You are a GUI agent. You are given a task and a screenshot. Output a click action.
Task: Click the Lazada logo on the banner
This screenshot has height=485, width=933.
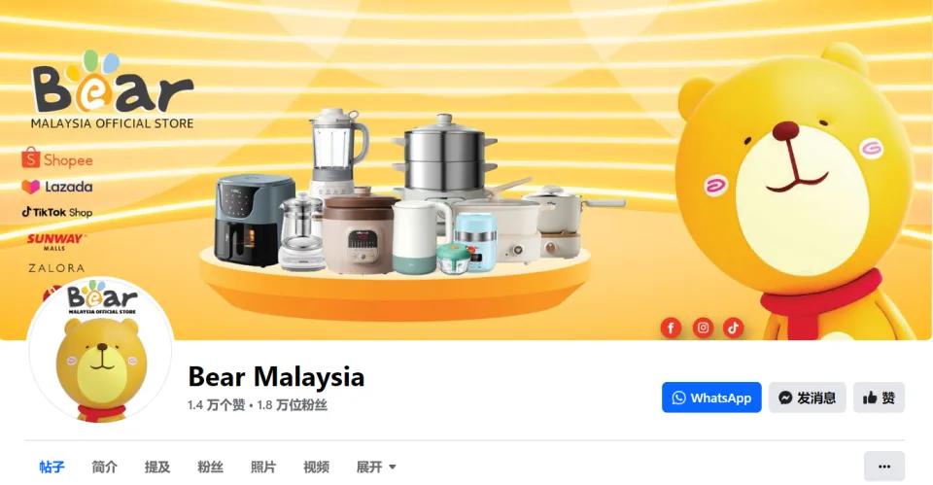click(57, 187)
